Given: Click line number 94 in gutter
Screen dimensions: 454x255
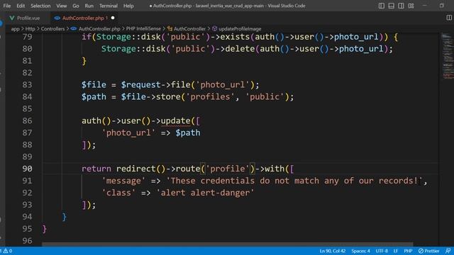Looking at the screenshot, I should tap(27, 217).
